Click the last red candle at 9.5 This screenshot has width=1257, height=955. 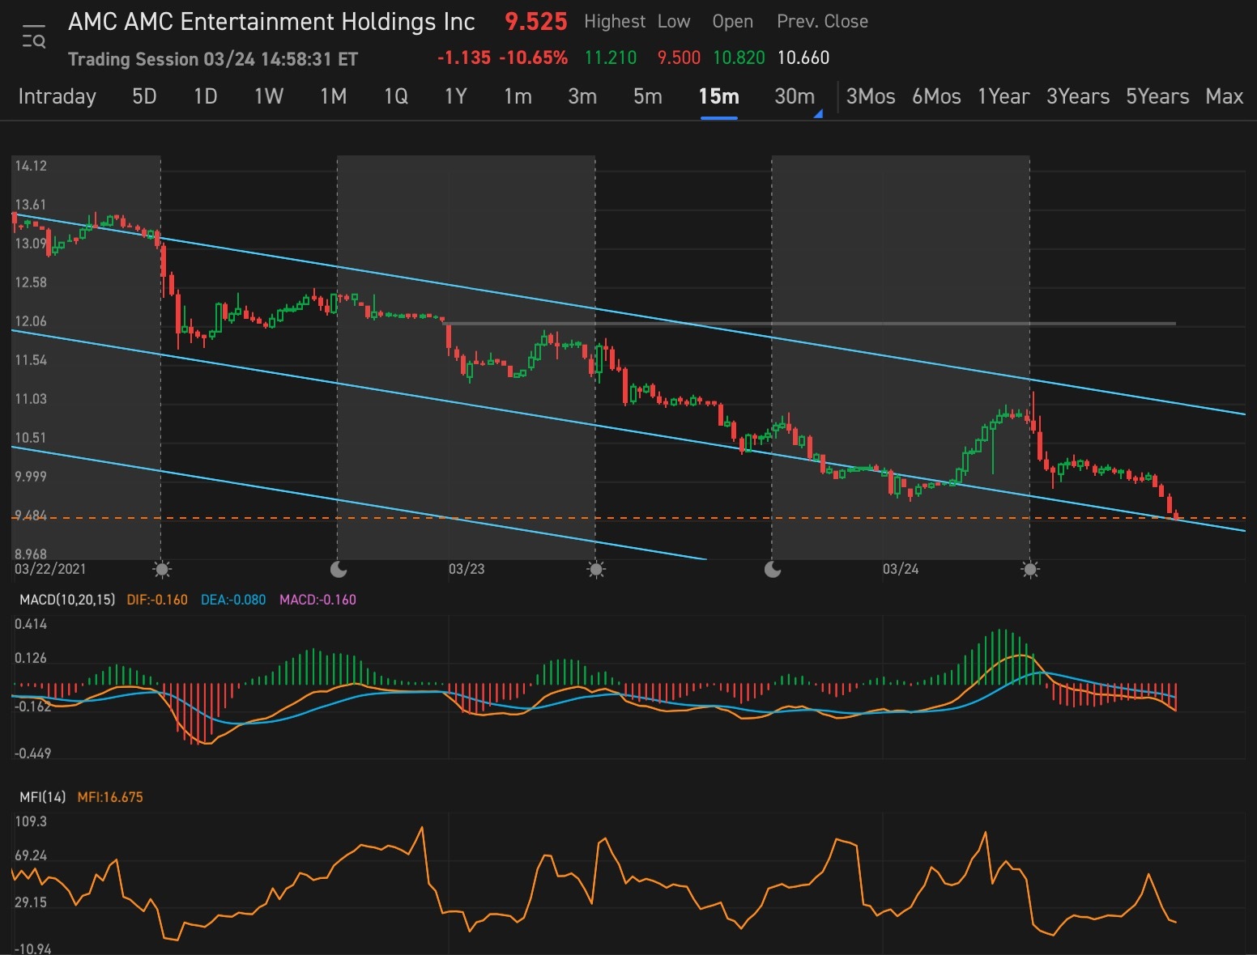[x=1176, y=515]
